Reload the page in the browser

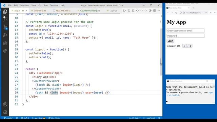pyautogui.click(x=176, y=13)
